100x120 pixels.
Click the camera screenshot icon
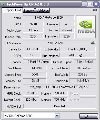tap(95, 10)
